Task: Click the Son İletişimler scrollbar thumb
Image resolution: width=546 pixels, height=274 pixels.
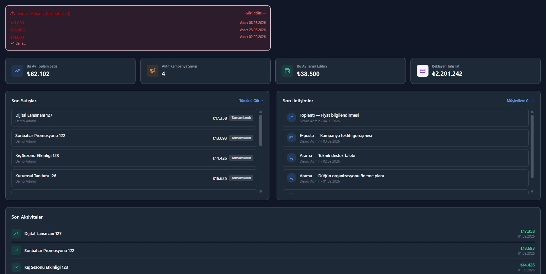Action: click(x=532, y=147)
